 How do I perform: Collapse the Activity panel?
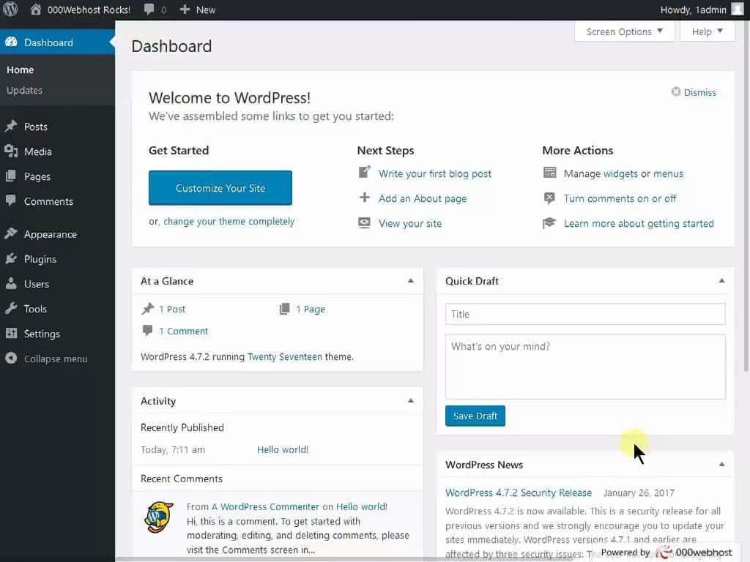pyautogui.click(x=410, y=401)
